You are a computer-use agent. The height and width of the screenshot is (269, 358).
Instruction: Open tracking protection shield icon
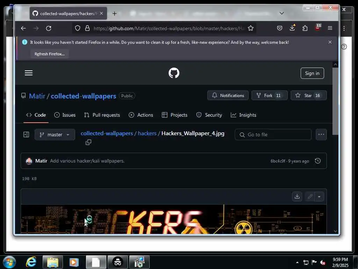78,28
